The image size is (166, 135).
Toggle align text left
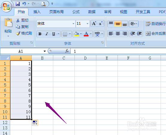coord(111,34)
